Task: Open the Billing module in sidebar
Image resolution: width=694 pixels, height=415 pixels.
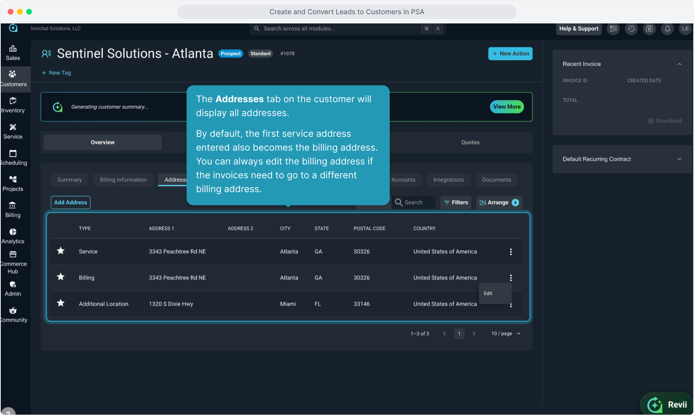Action: [13, 210]
